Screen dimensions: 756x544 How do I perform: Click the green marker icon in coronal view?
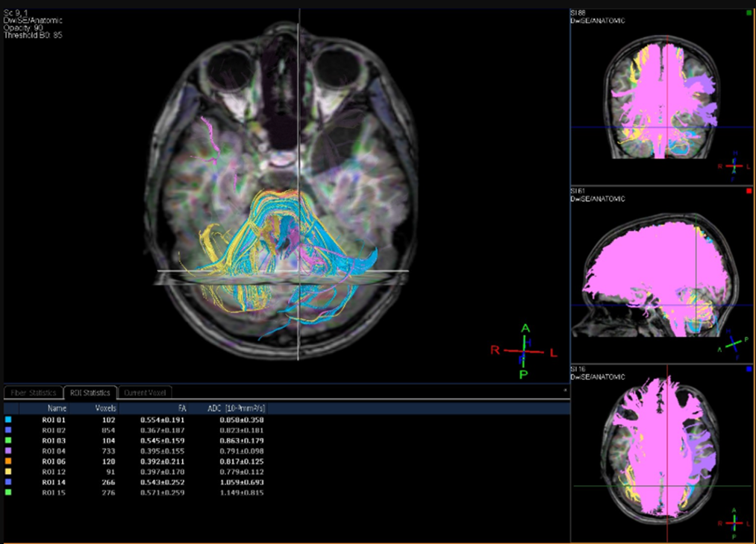click(x=749, y=13)
